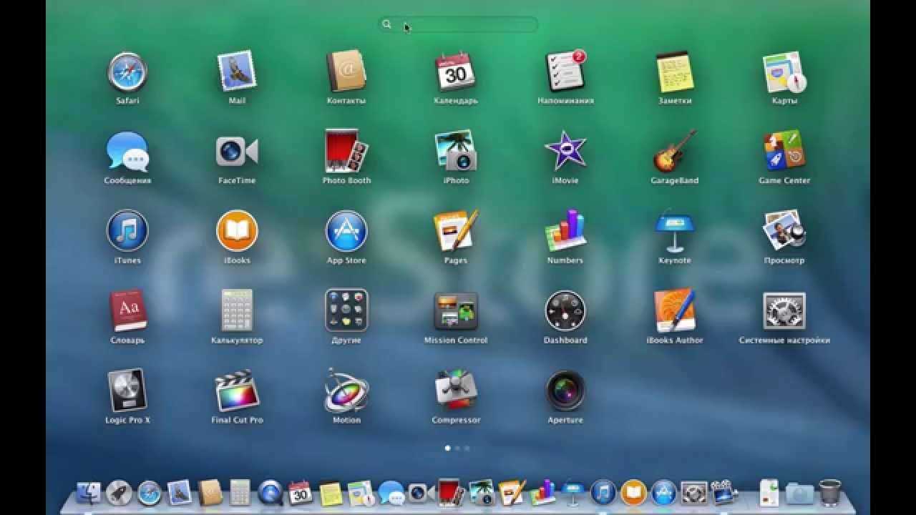Launch Mail from the Launchpad grid

[x=237, y=71]
